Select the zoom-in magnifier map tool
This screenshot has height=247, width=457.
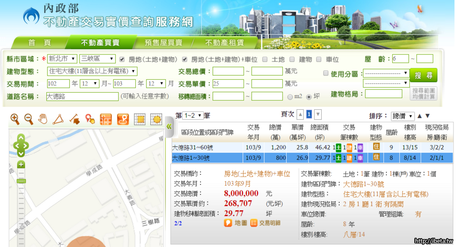pos(15,119)
